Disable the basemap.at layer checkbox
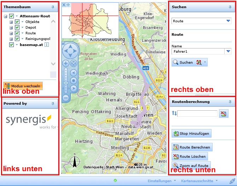237x186 pixels. point(12,45)
